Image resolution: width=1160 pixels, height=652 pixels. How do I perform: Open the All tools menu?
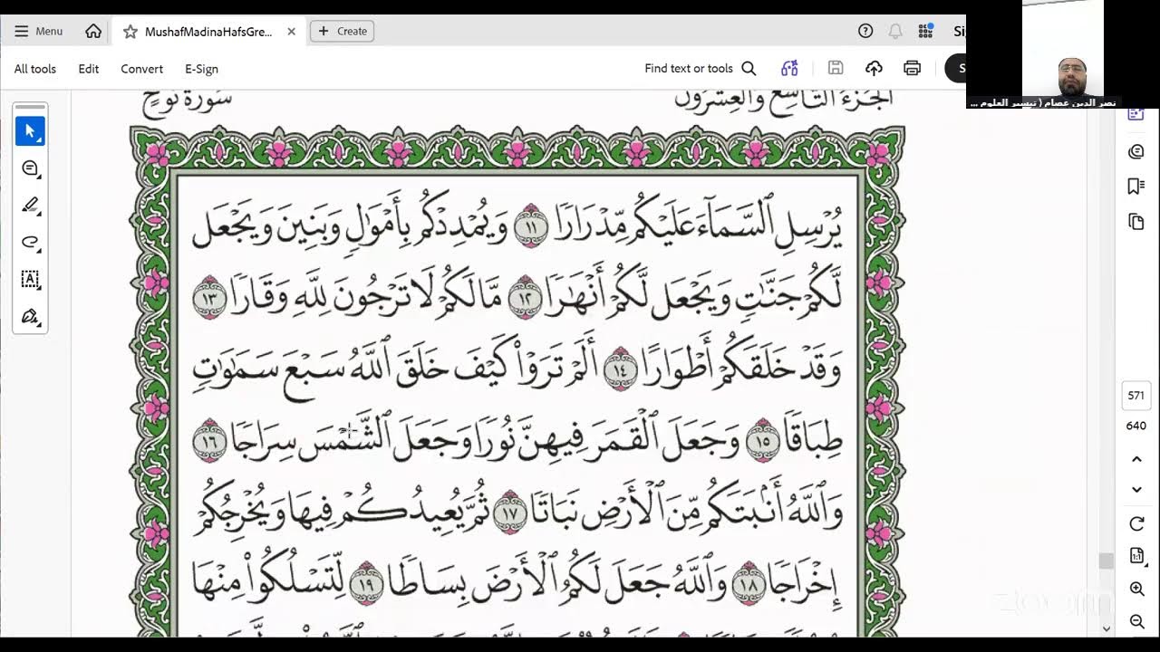click(35, 69)
